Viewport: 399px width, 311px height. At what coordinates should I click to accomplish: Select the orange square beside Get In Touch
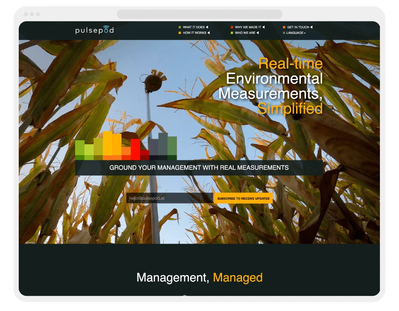284,27
